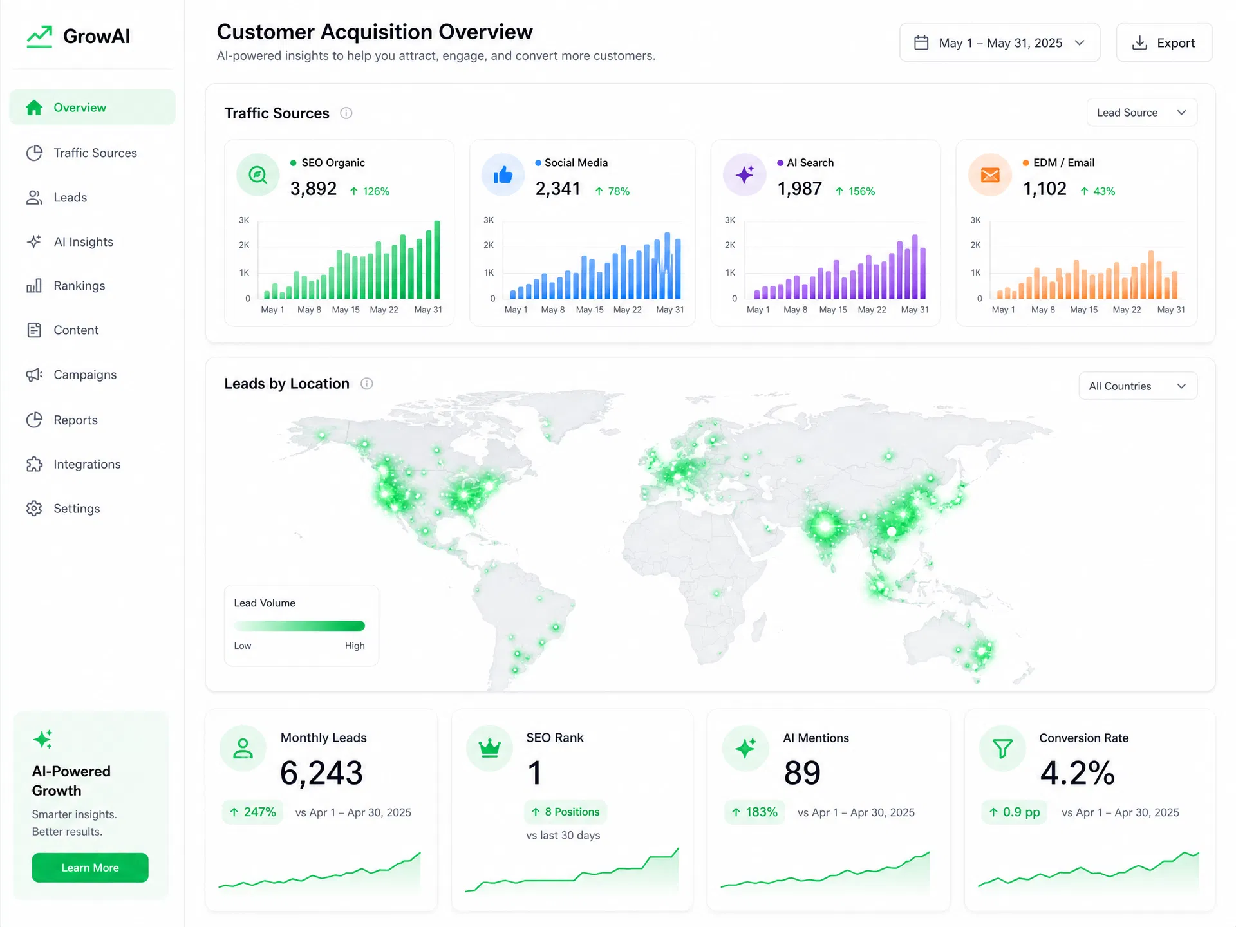Viewport: 1236px width, 927px height.
Task: Click the SEO Organic magnifier icon
Action: 258,175
